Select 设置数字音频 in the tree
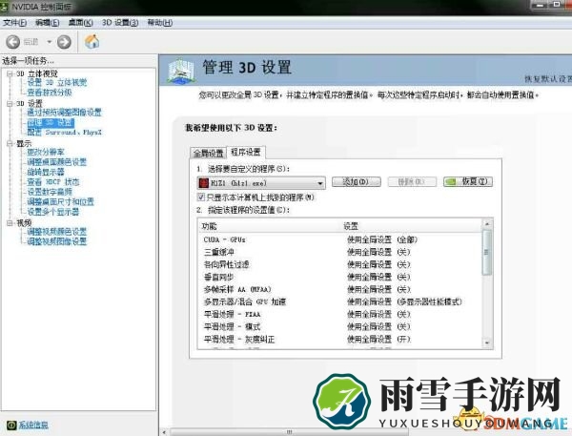The width and height of the screenshot is (572, 436). [50, 192]
